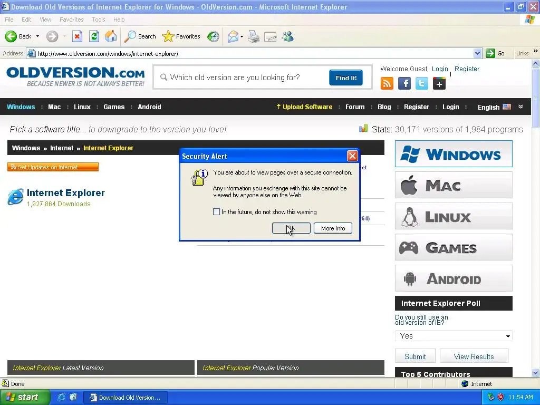540x405 pixels.
Task: Expand the language selector chevron
Action: [520, 107]
